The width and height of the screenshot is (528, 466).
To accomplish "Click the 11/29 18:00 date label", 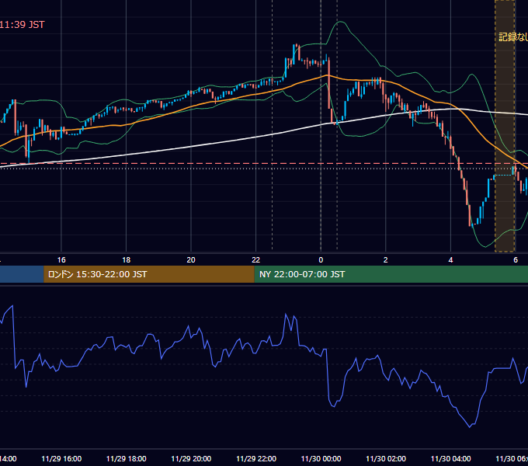I will pos(127,459).
